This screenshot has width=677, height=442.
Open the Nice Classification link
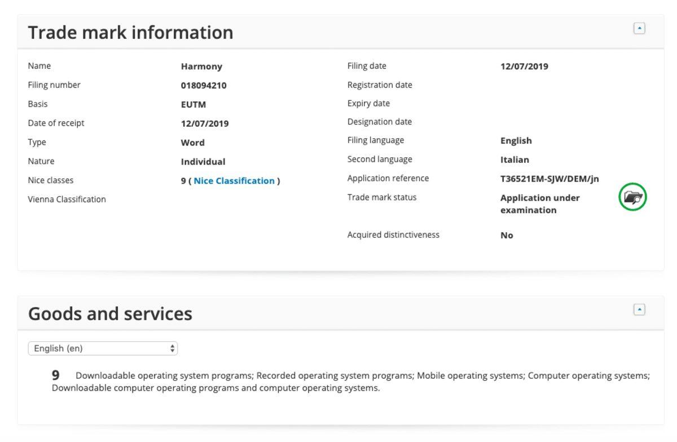coord(234,181)
